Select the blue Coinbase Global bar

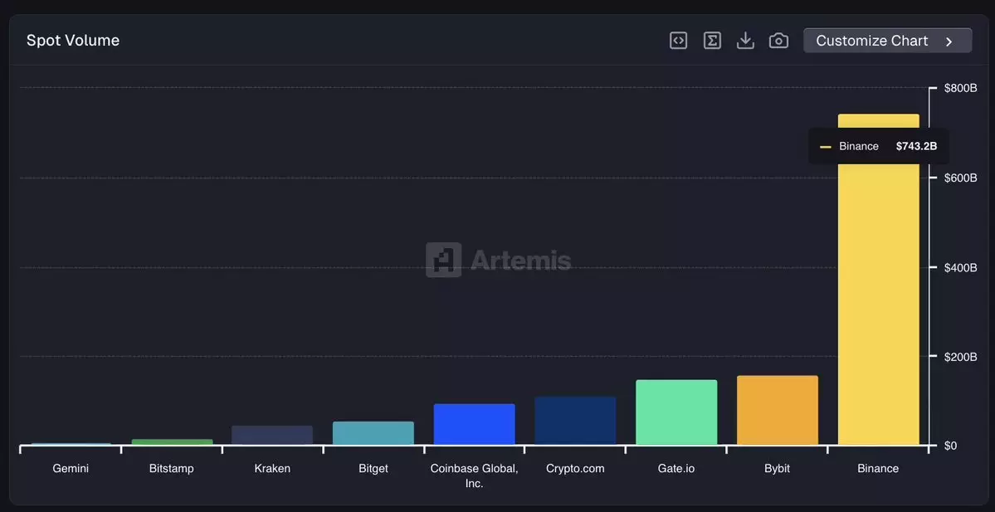coord(474,425)
